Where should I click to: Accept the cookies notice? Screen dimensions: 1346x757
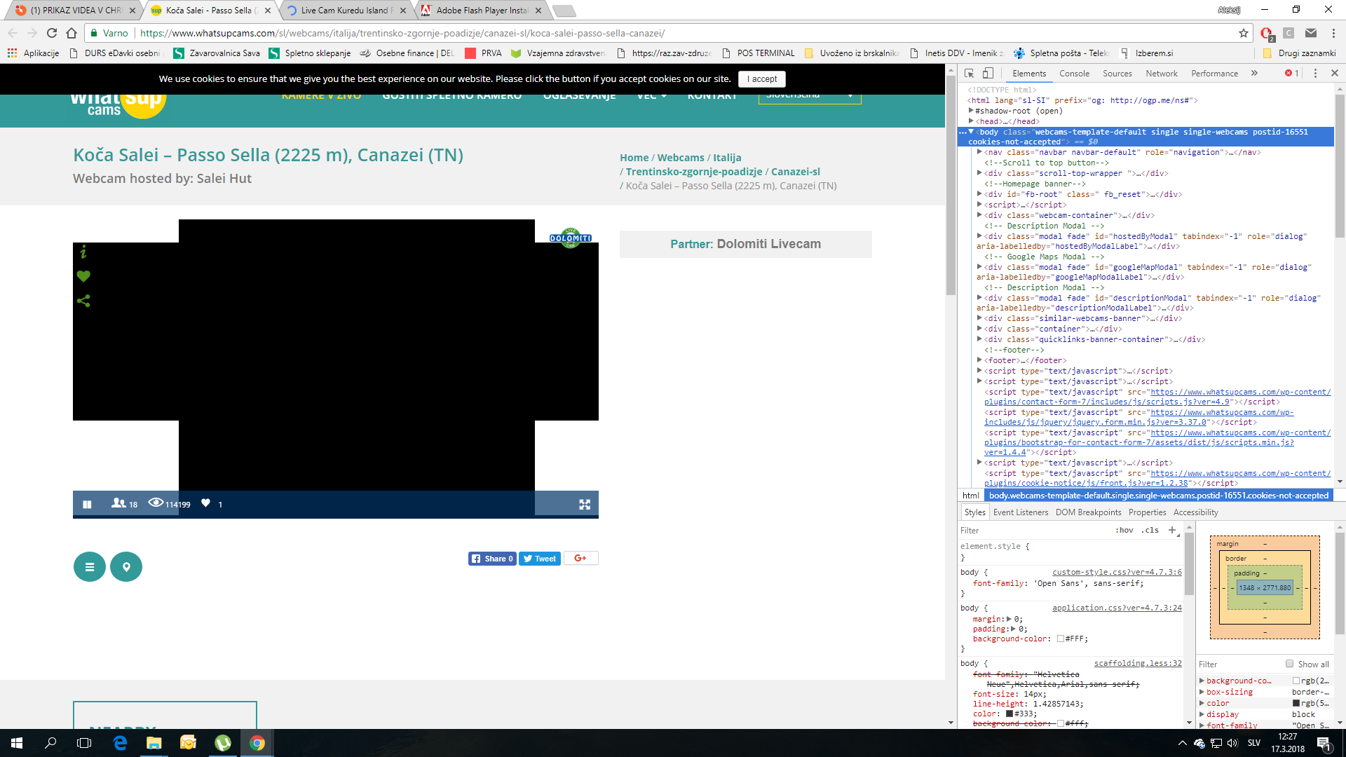[x=762, y=79]
